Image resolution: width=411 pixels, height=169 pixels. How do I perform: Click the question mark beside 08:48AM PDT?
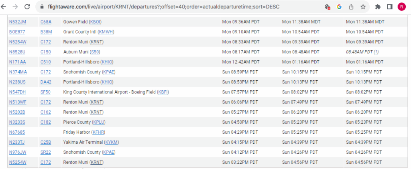coord(376,52)
